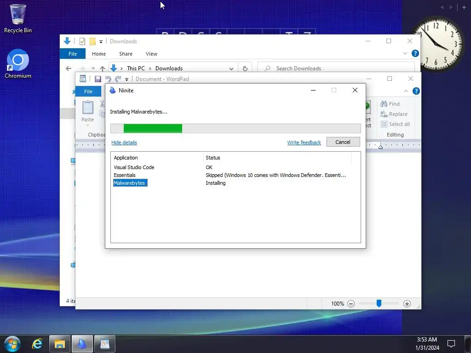
Task: Click the Skipped status text for Essentials
Action: point(276,175)
